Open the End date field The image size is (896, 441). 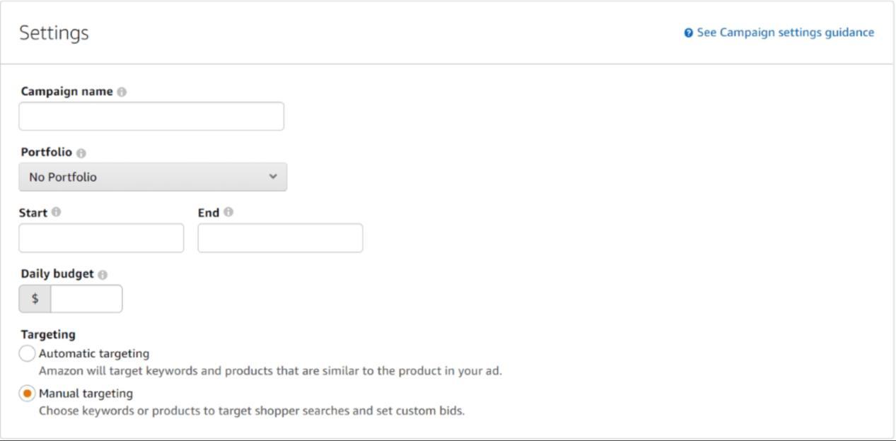(280, 238)
